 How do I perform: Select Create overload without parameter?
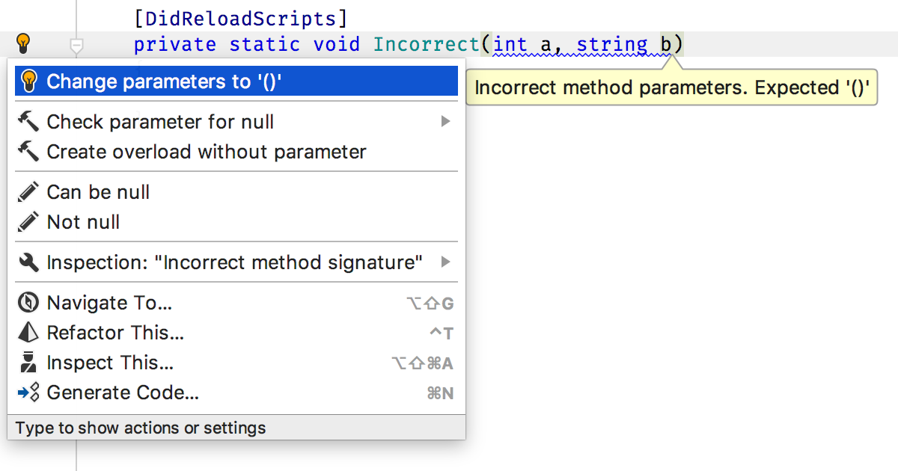click(236, 152)
